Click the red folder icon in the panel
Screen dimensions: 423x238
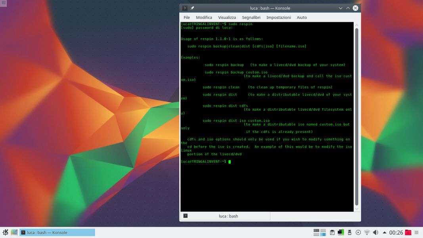(408, 232)
